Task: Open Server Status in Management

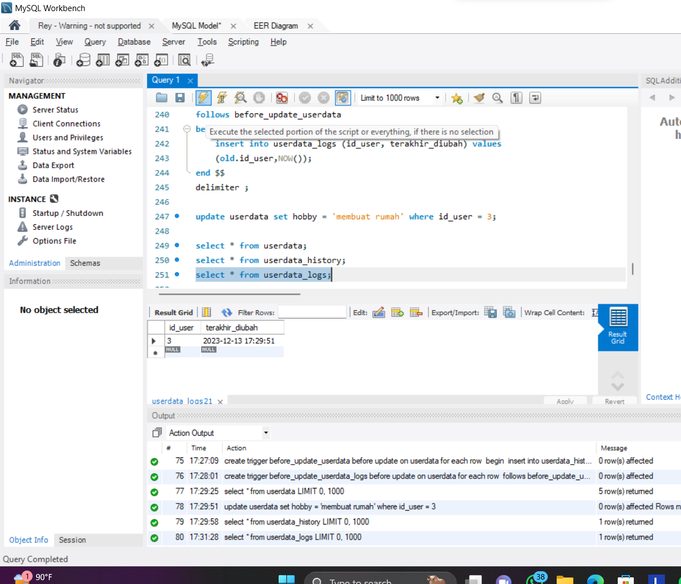Action: coord(56,110)
